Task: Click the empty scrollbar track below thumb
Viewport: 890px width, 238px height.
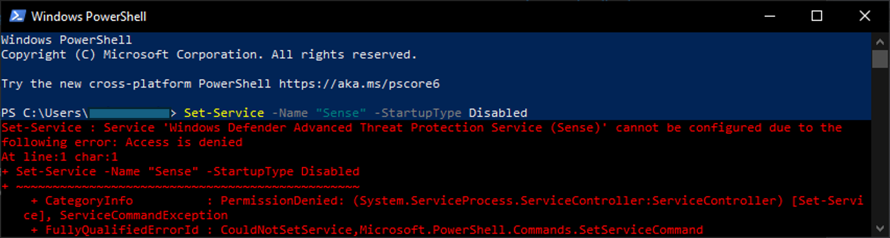Action: (880, 144)
